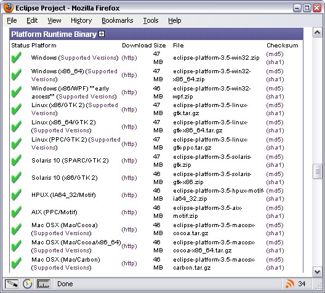Click http link for Windows win32.zip
Screen dimensions: 325x293
click(x=129, y=58)
